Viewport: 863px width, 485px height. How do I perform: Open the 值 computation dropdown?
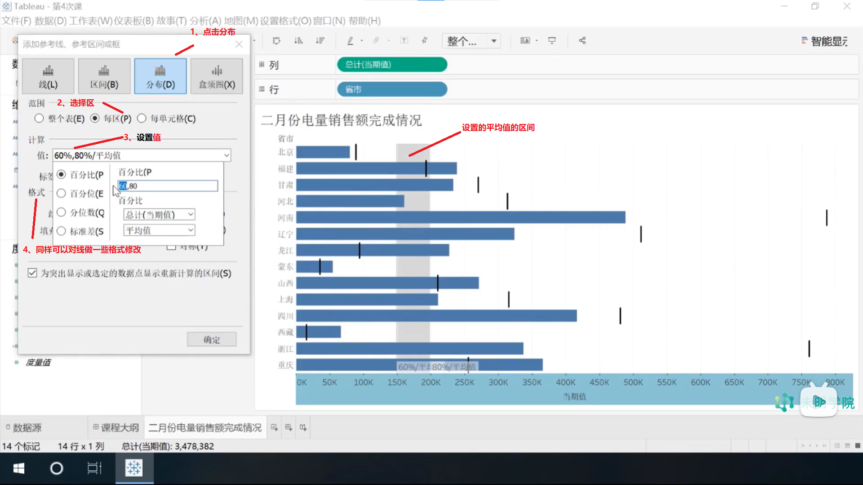pos(227,155)
